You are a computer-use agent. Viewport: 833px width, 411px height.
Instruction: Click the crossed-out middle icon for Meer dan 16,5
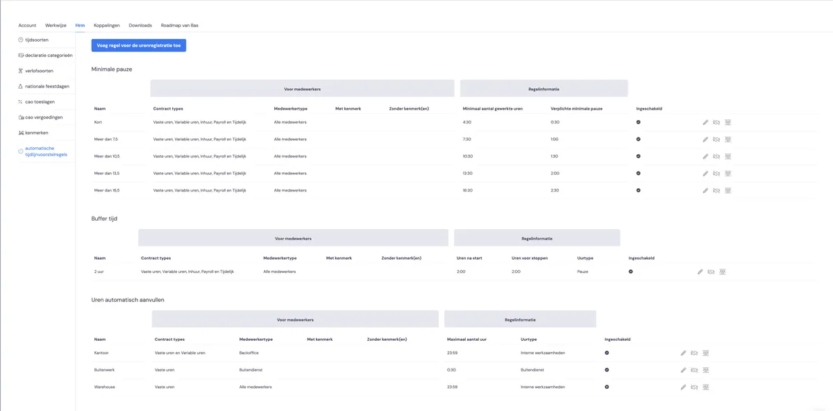click(716, 190)
